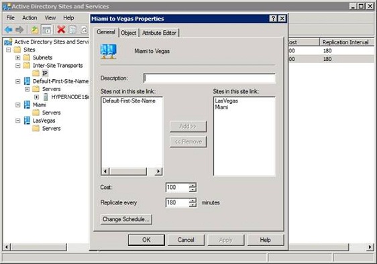Click the LasVegas site icon in tree
Screen dimensions: 377x264
[28, 121]
